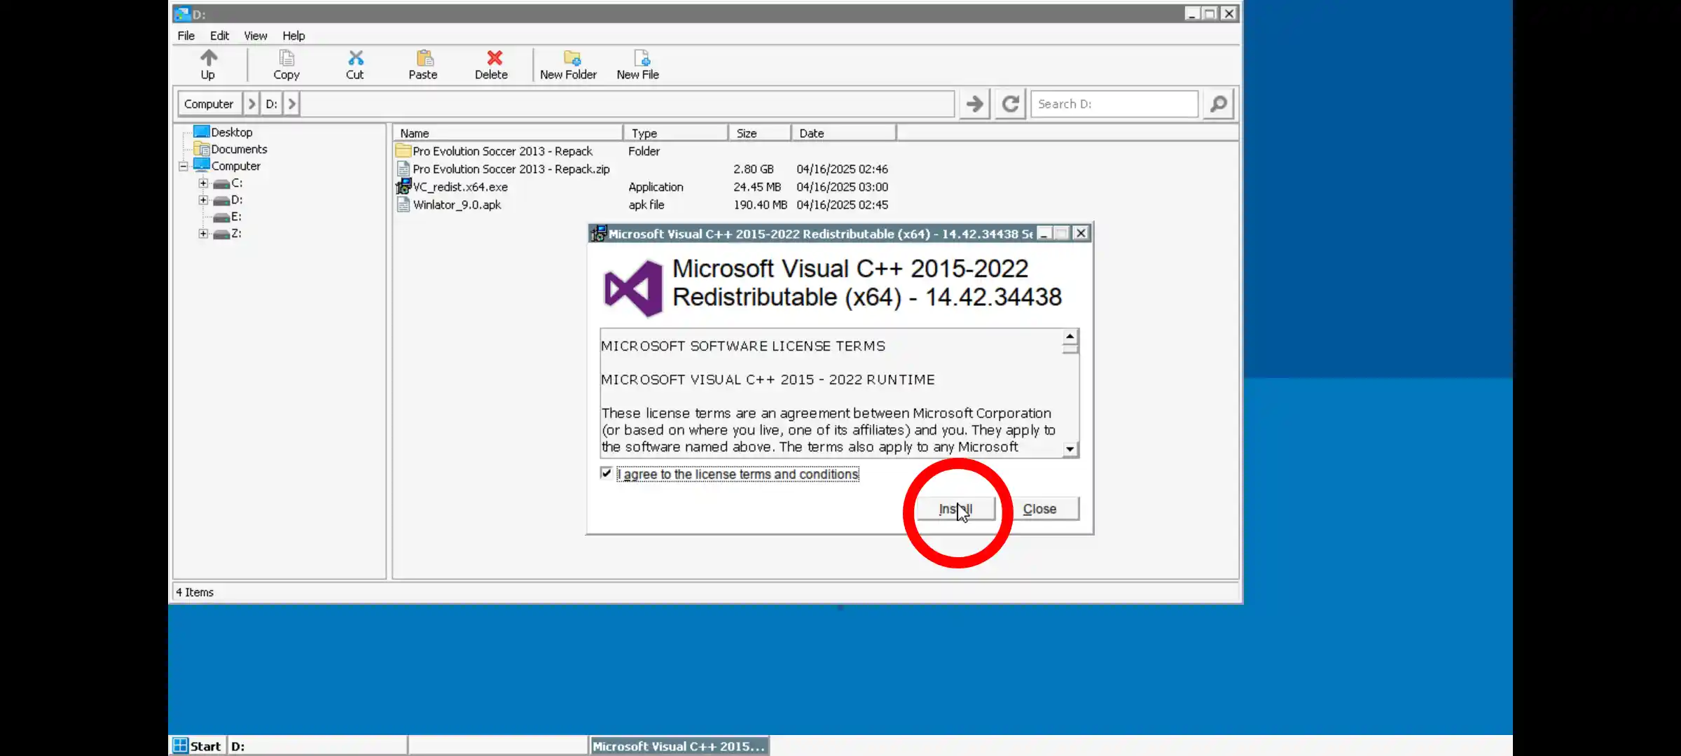This screenshot has width=1681, height=756.
Task: Refresh the view with the reload icon
Action: (1009, 104)
